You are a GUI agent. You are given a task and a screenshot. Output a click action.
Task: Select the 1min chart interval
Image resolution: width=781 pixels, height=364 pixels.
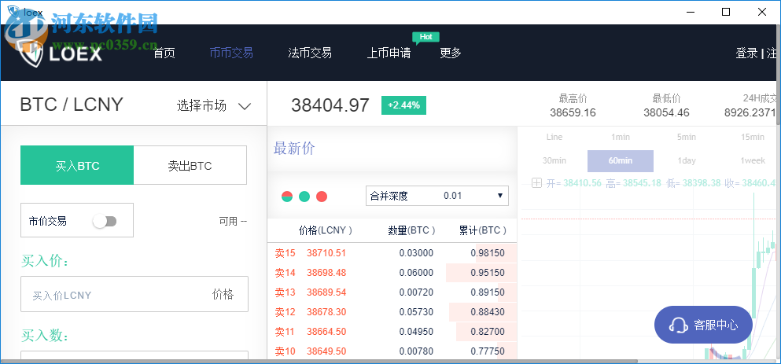621,137
